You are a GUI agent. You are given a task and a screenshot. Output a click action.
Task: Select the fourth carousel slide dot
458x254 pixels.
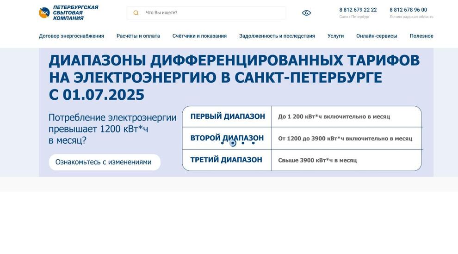(253, 143)
